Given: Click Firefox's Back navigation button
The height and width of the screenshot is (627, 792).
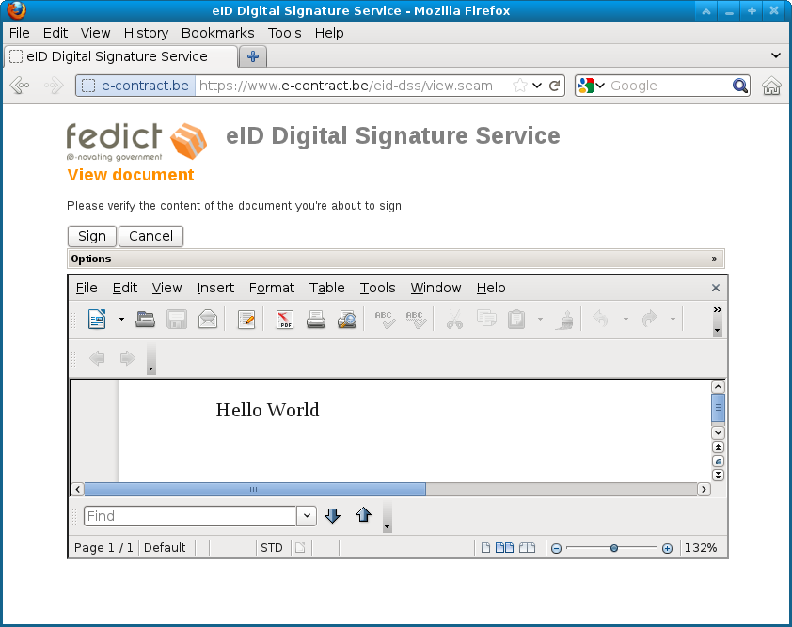Looking at the screenshot, I should click(20, 86).
